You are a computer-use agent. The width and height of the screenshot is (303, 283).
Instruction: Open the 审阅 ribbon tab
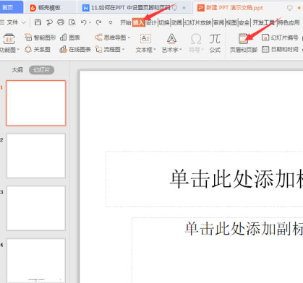click(x=219, y=22)
